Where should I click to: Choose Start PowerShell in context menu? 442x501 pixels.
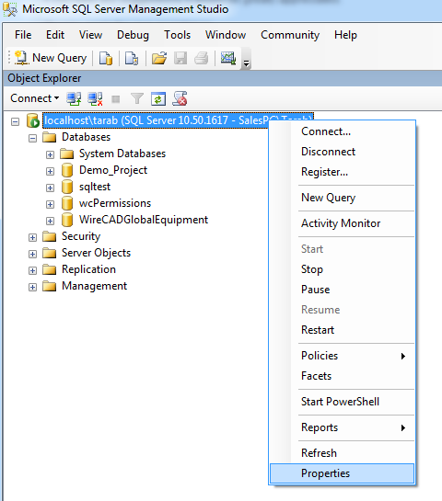(x=343, y=402)
